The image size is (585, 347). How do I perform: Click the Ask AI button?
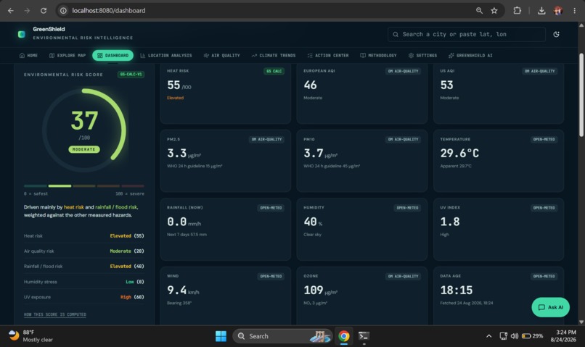550,307
